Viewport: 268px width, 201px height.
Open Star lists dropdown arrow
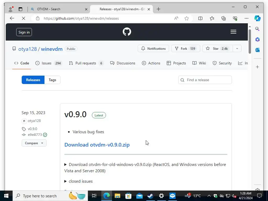237,48
